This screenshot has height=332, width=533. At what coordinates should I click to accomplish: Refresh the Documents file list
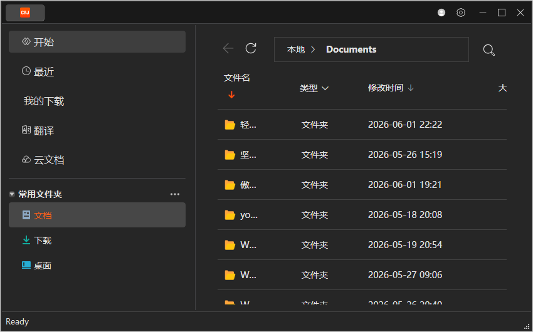(251, 48)
